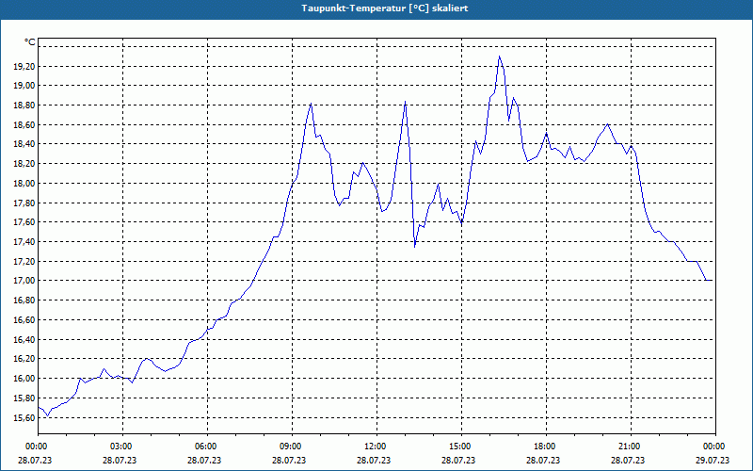This screenshot has height=471, width=753.
Task: Click the chart title 'Taupunkt-Temperatur [°C] skaliert'
Action: pos(385,8)
